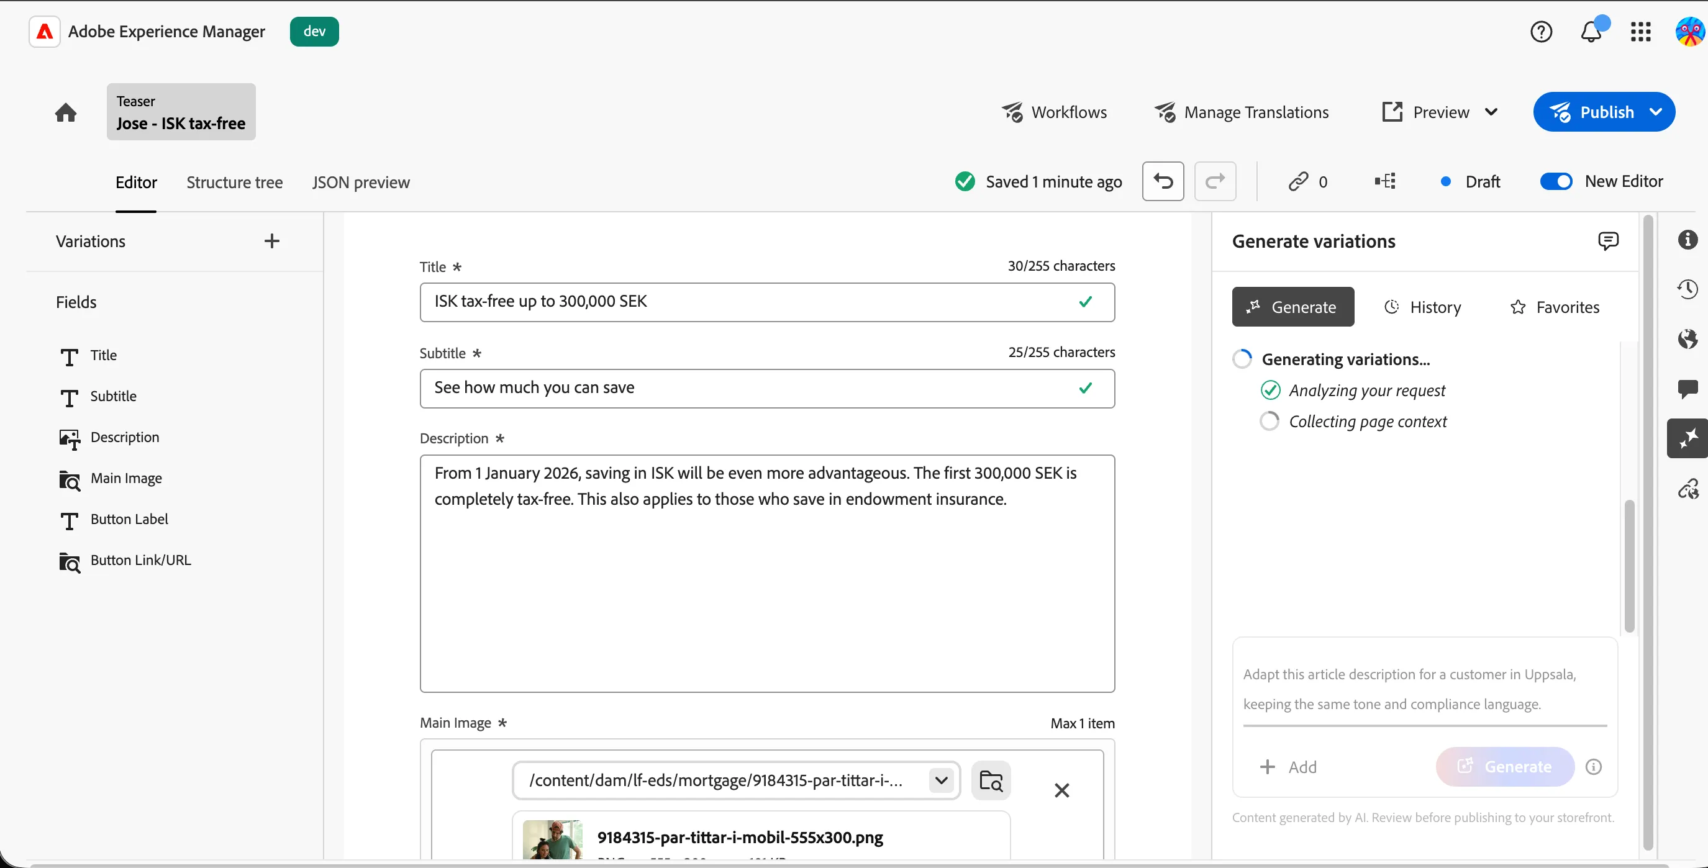Open version history clock icon in side rail

click(1688, 289)
